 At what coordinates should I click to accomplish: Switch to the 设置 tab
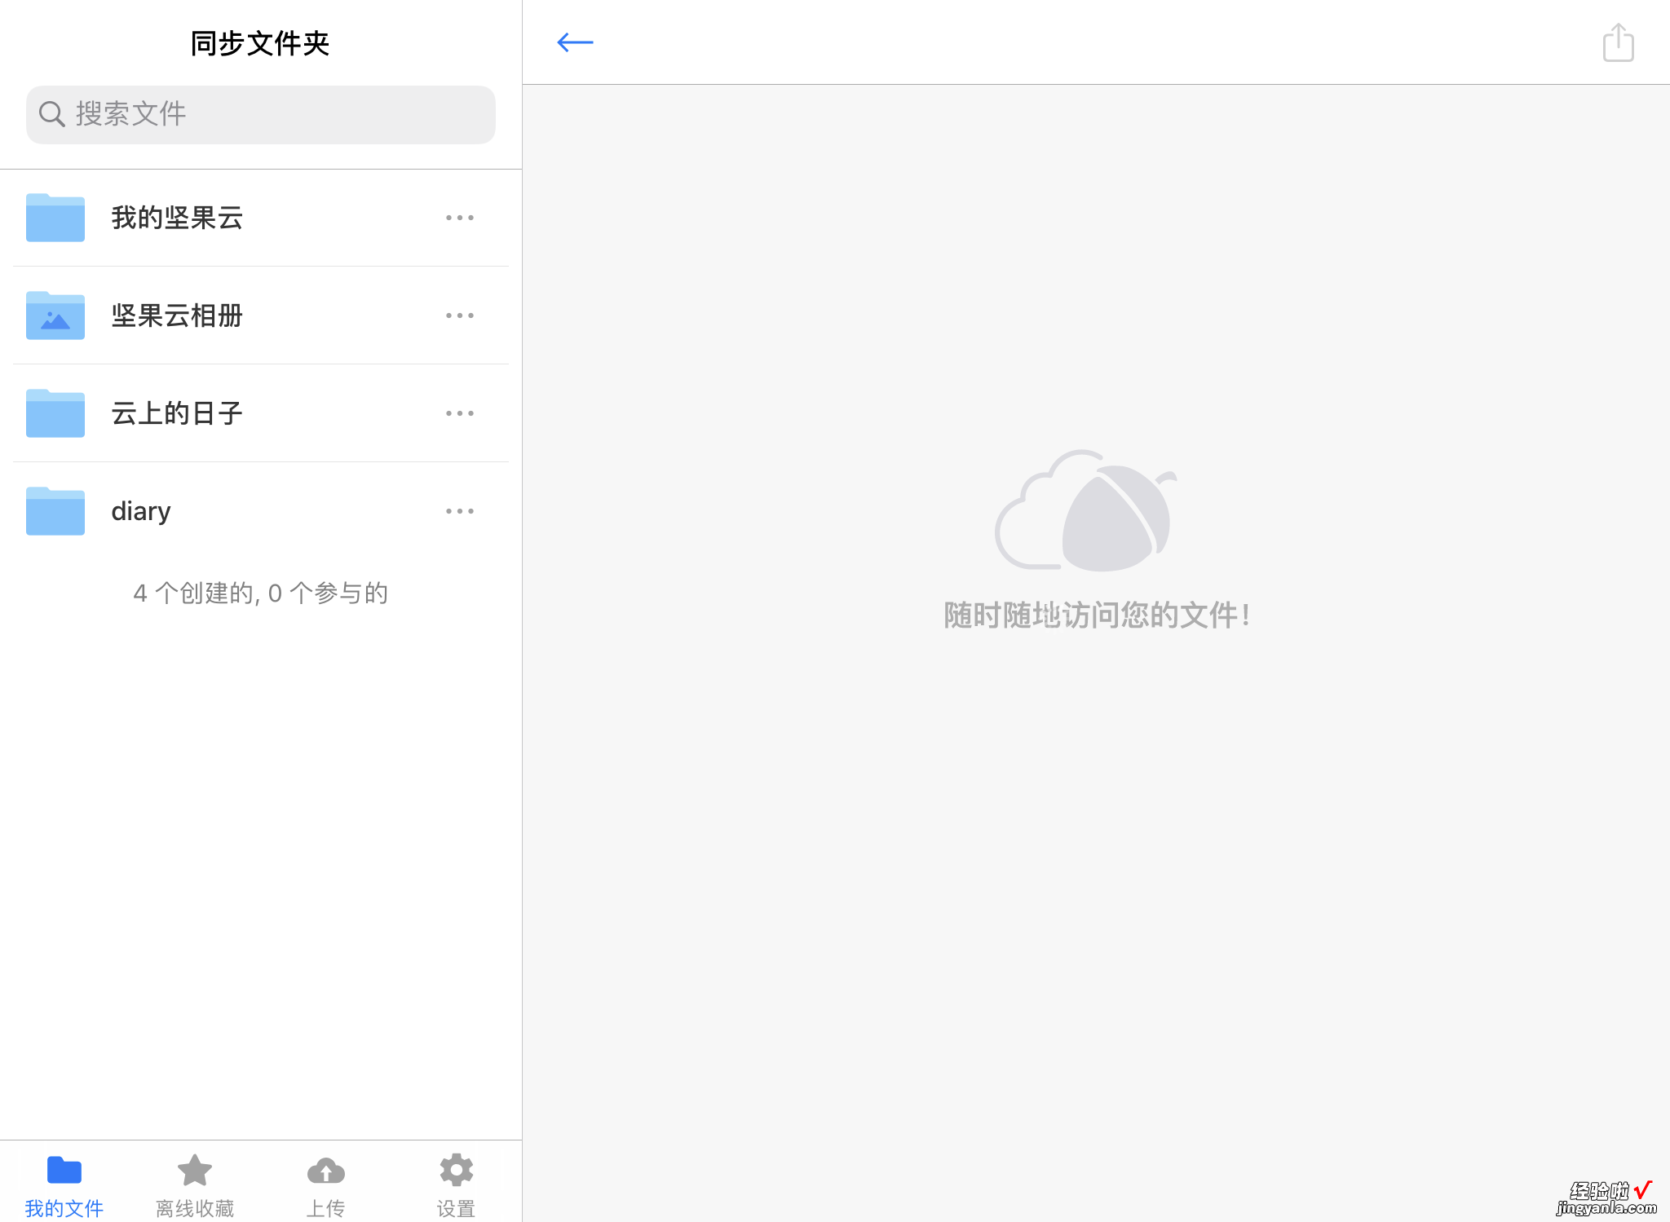(456, 1186)
